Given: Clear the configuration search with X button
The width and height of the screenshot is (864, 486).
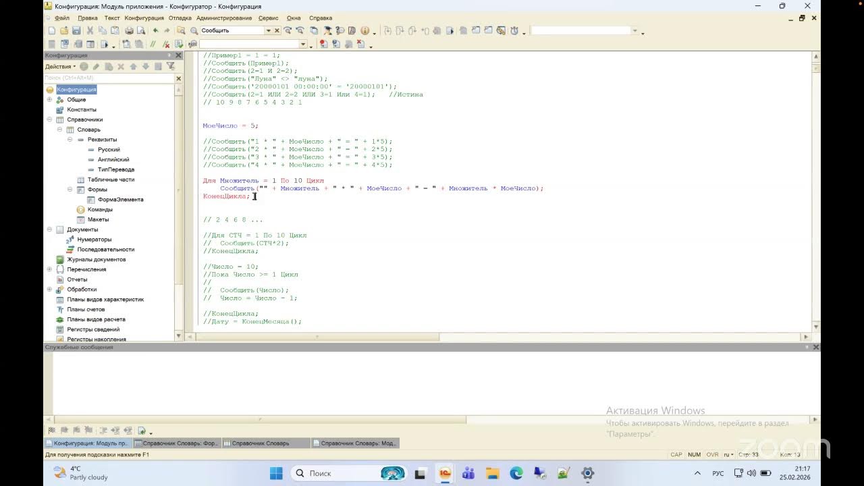Looking at the screenshot, I should [x=179, y=78].
